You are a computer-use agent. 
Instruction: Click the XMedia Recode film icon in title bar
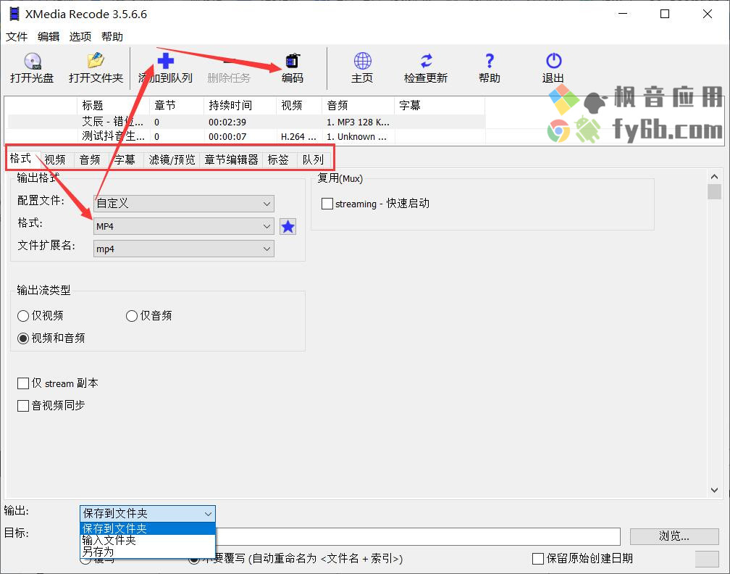[x=14, y=14]
